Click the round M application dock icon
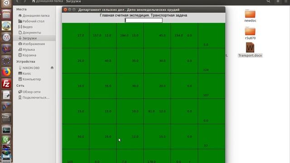The image size is (290, 163). coord(6,37)
